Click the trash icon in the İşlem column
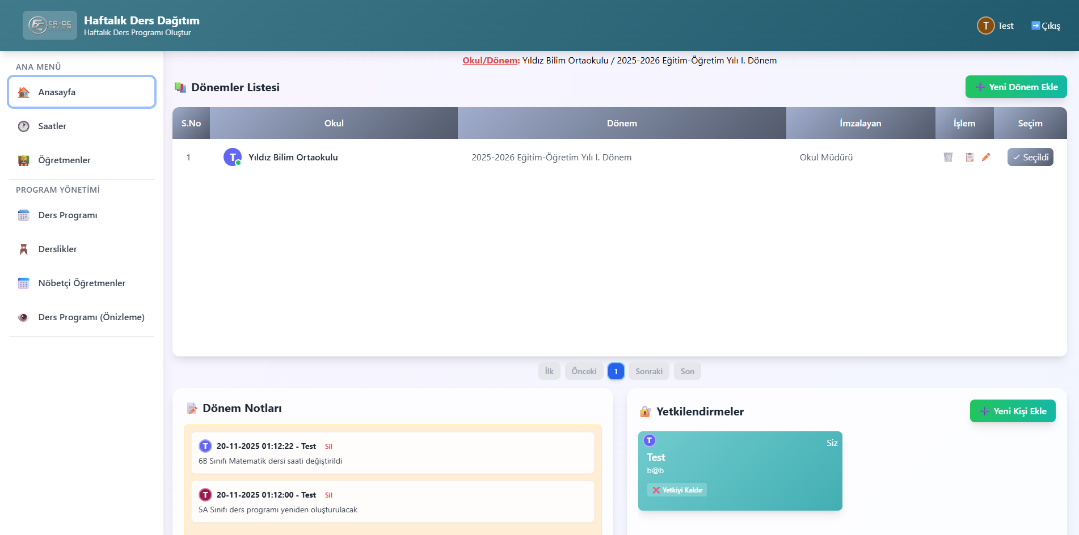The height and width of the screenshot is (535, 1079). pyautogui.click(x=948, y=157)
